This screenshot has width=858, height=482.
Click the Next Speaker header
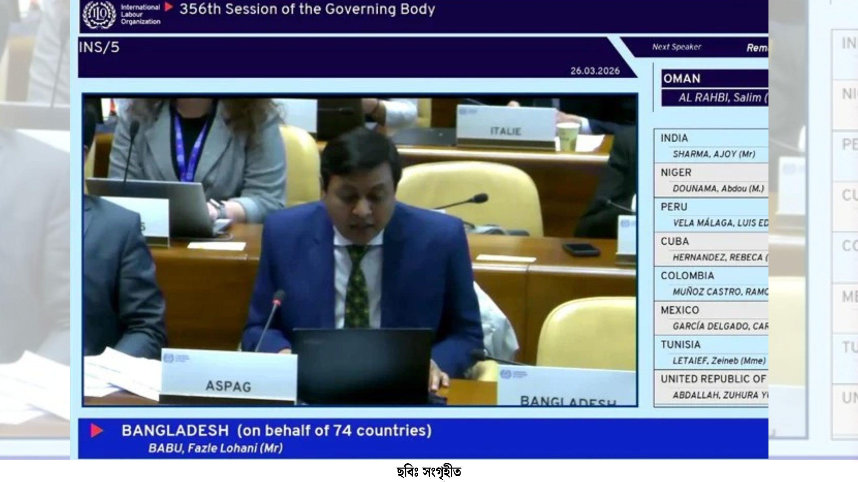[x=676, y=47]
